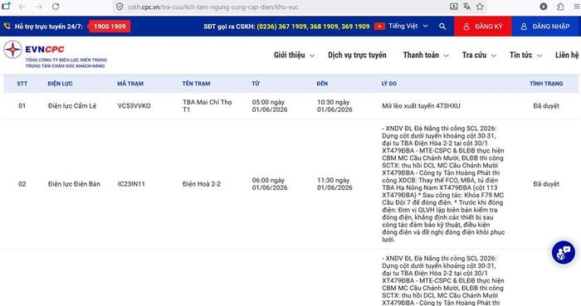This screenshot has height=306, width=581.
Task: Expand the Tin tức menu
Action: coord(525,55)
